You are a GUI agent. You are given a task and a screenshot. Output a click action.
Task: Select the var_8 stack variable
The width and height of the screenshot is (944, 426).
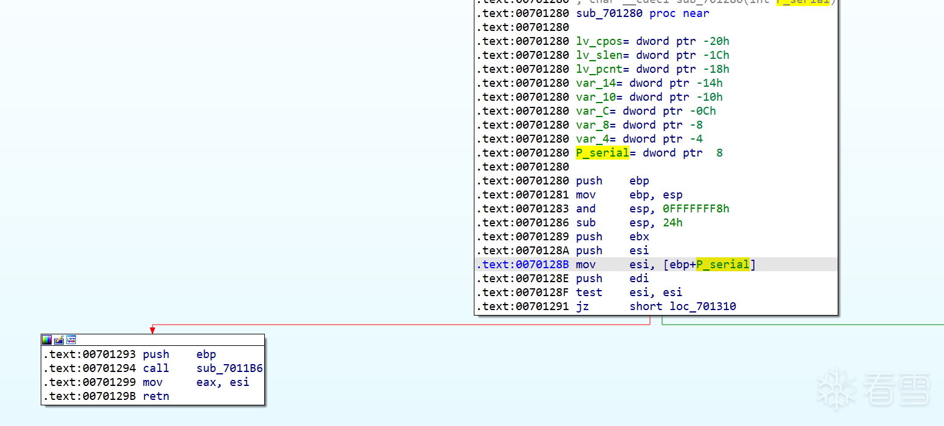[x=592, y=125]
